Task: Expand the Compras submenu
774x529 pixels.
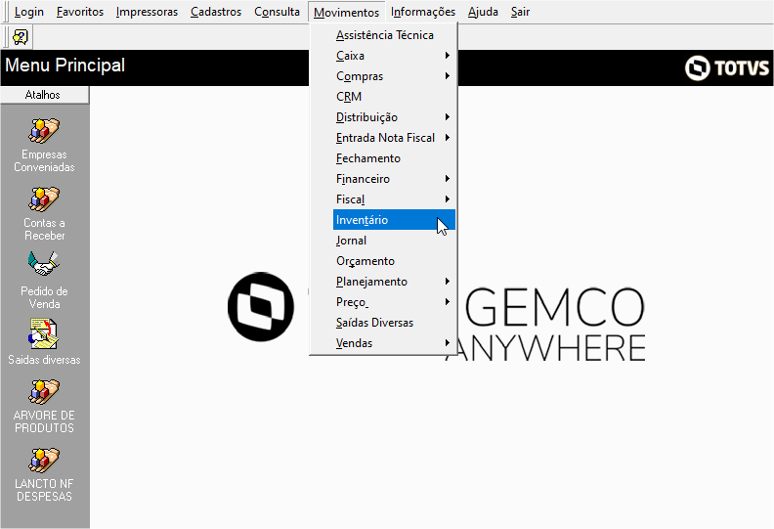Action: point(394,76)
